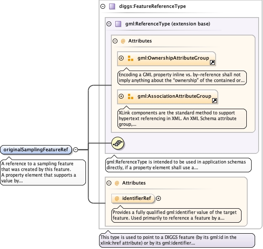Follow the reference arrow on gml:AssociationAttributeGroup
This screenshot has width=263, height=249.
214,100
